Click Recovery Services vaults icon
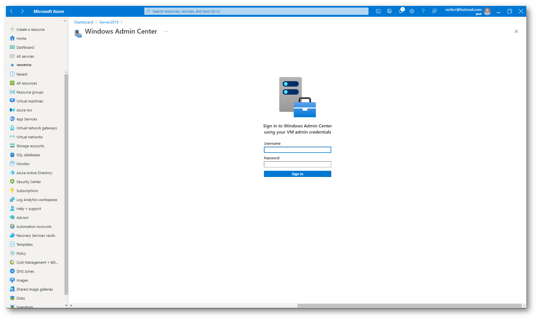This screenshot has width=538, height=320. point(12,235)
